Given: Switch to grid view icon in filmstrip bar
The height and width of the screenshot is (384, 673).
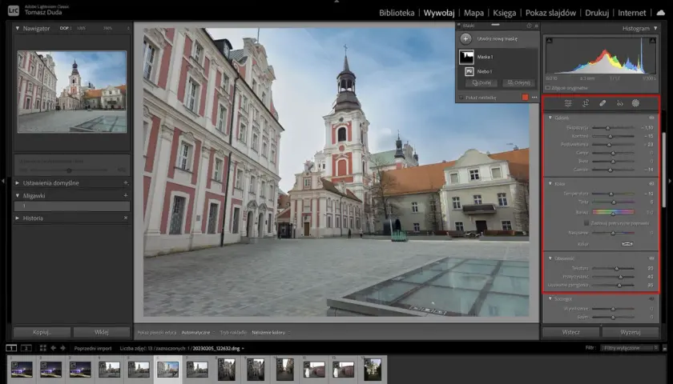Looking at the screenshot, I should tap(43, 348).
